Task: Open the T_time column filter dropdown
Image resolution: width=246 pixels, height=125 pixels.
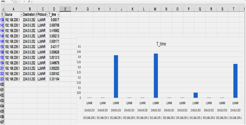Action: point(58,15)
